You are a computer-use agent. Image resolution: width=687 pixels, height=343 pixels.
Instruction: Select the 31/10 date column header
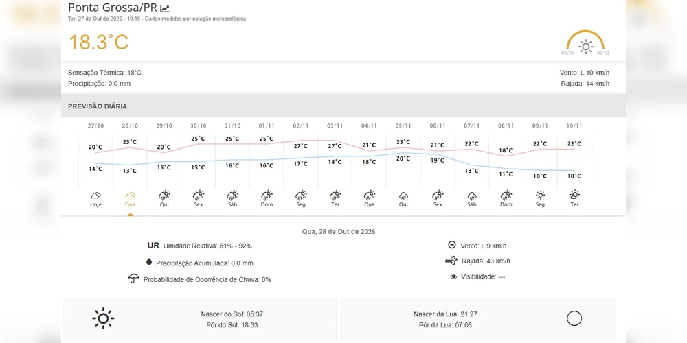(233, 126)
